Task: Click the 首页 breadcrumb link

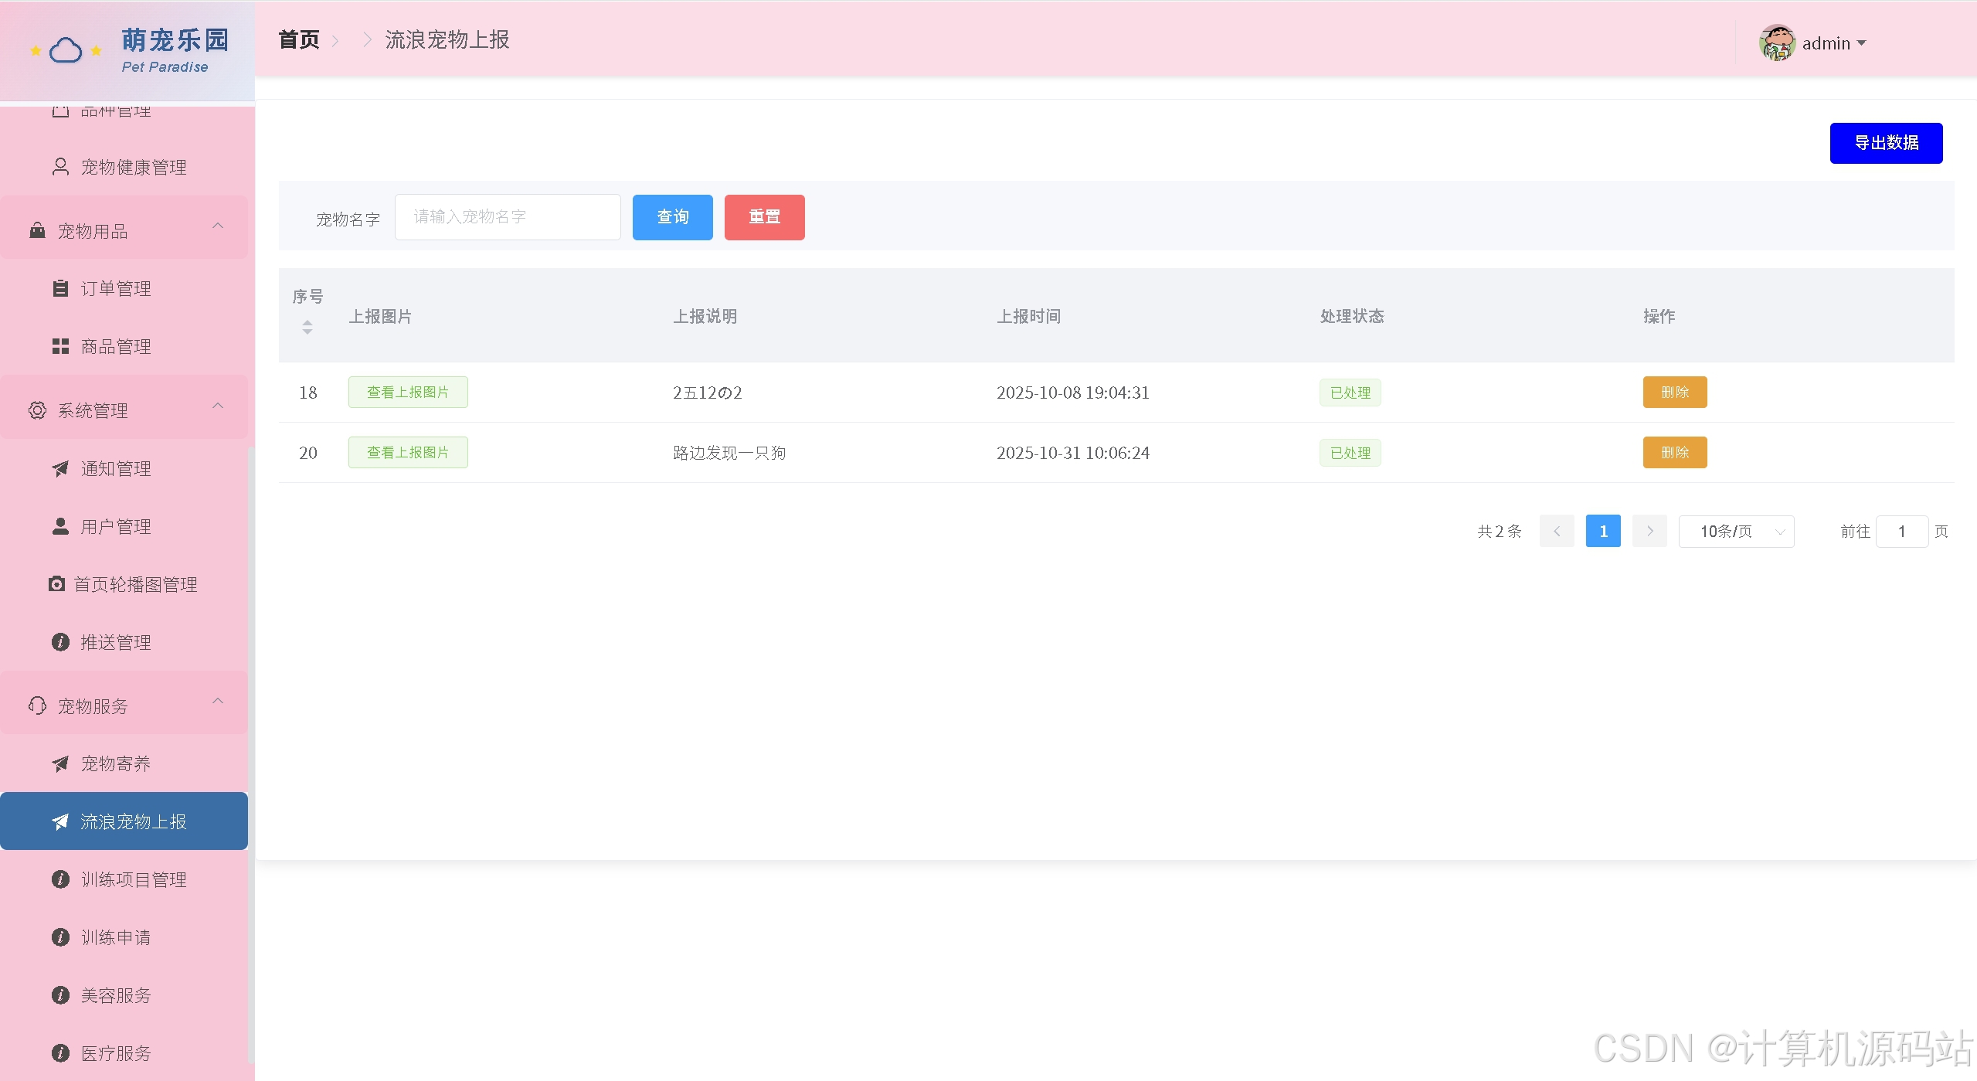Action: [298, 39]
